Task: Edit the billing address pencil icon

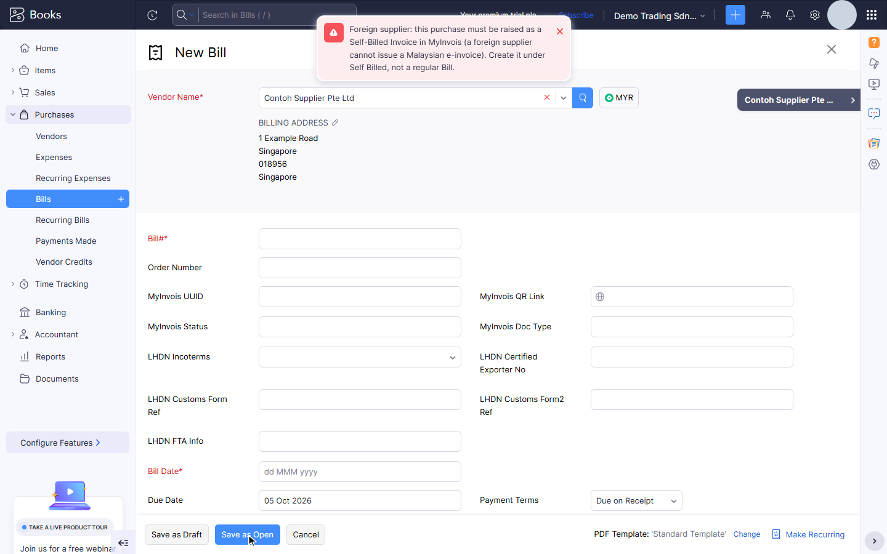Action: pos(335,122)
